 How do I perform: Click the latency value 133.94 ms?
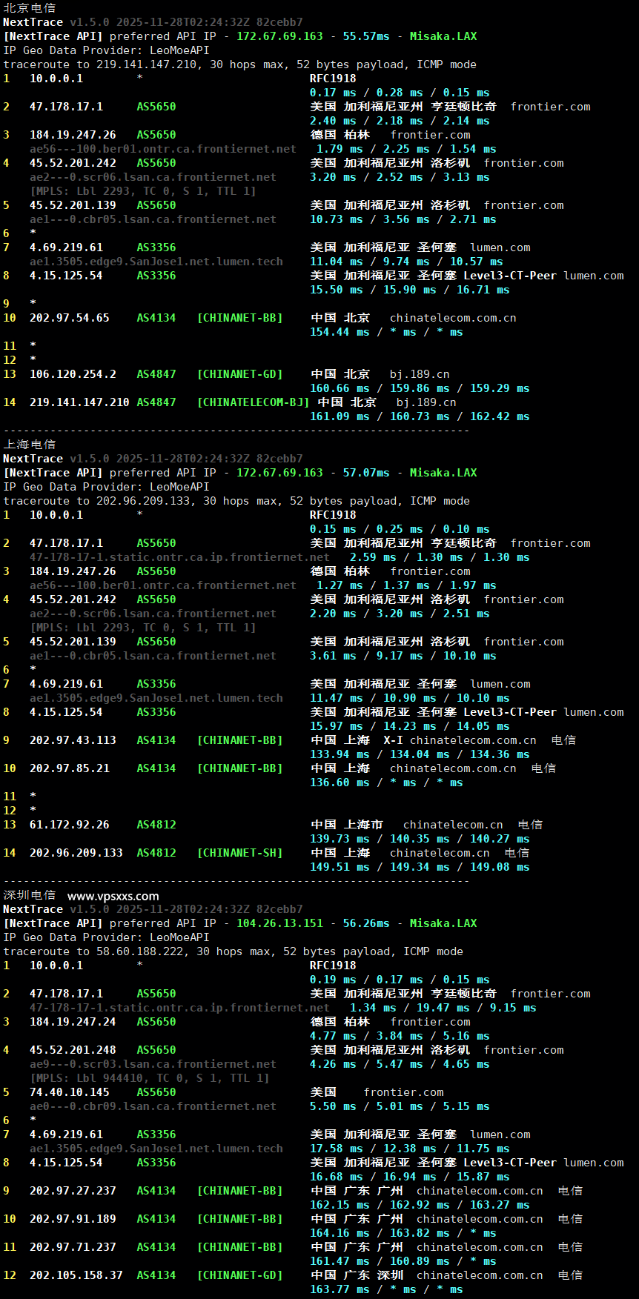click(x=340, y=754)
